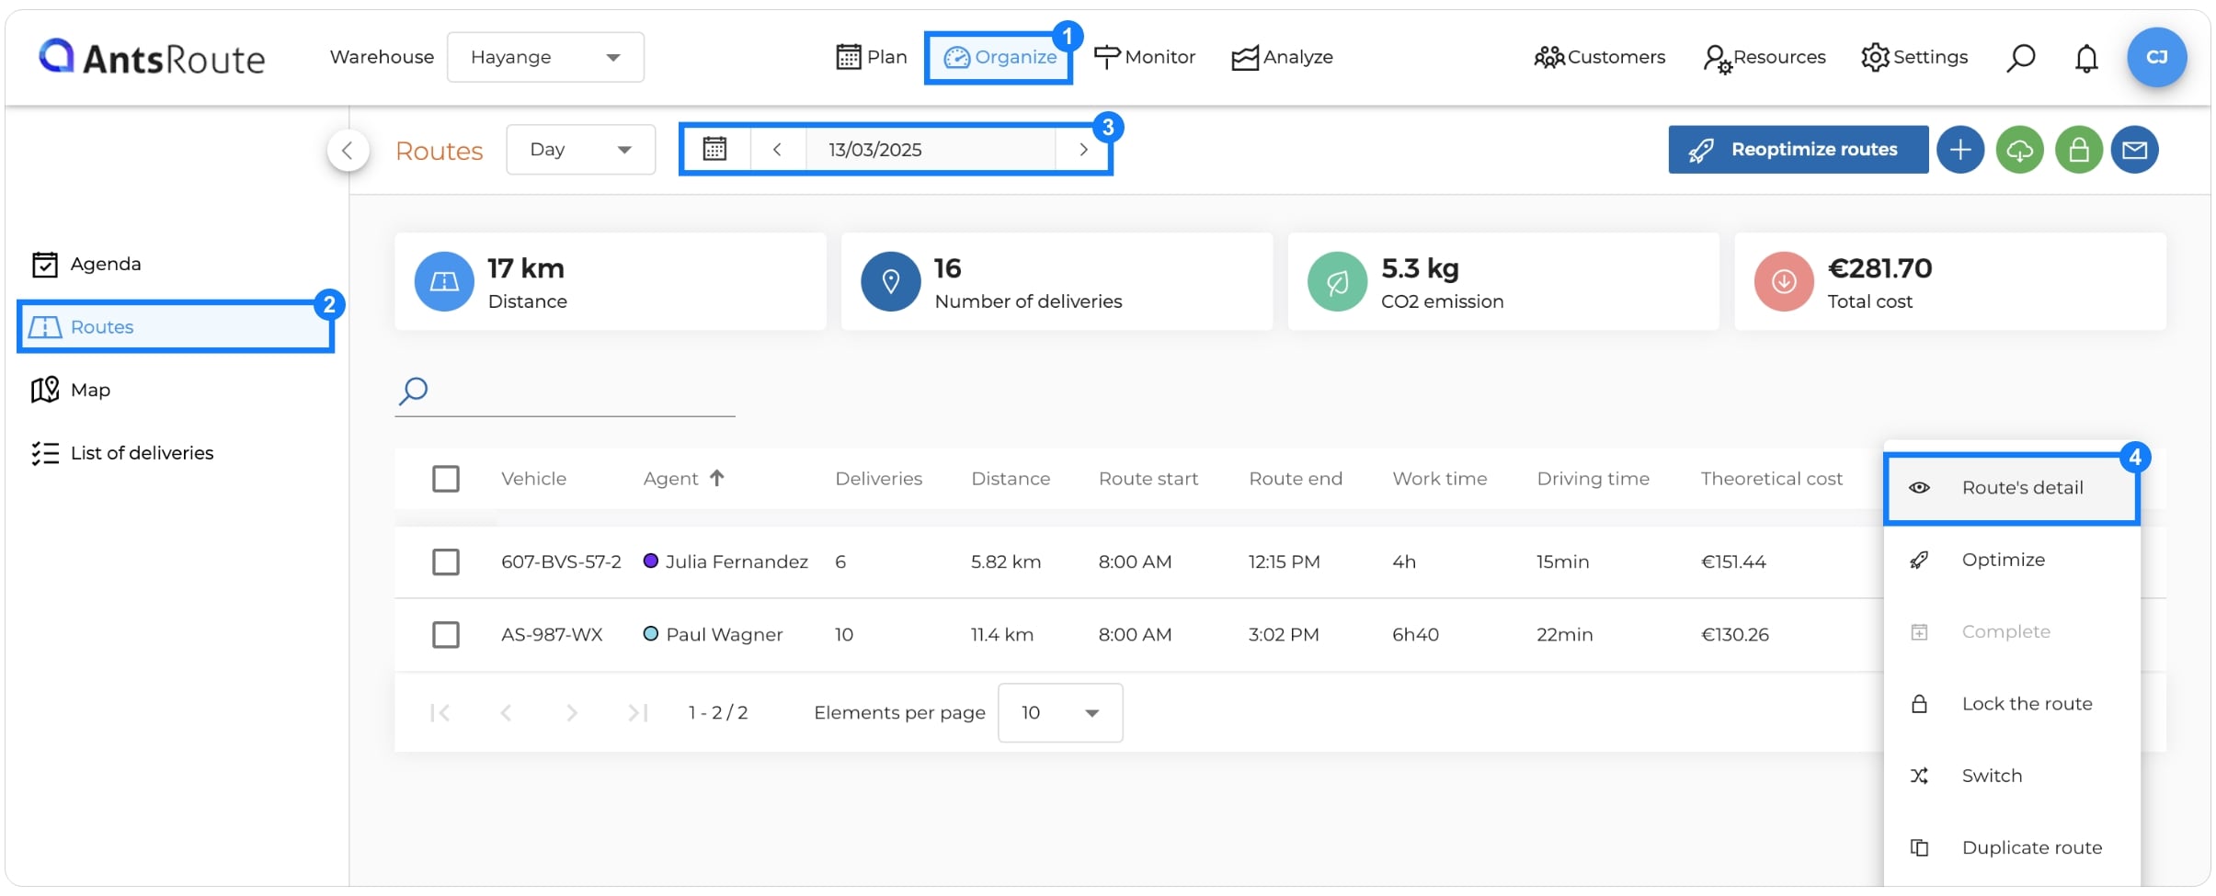
Task: Open the Day view dropdown
Action: [x=580, y=149]
